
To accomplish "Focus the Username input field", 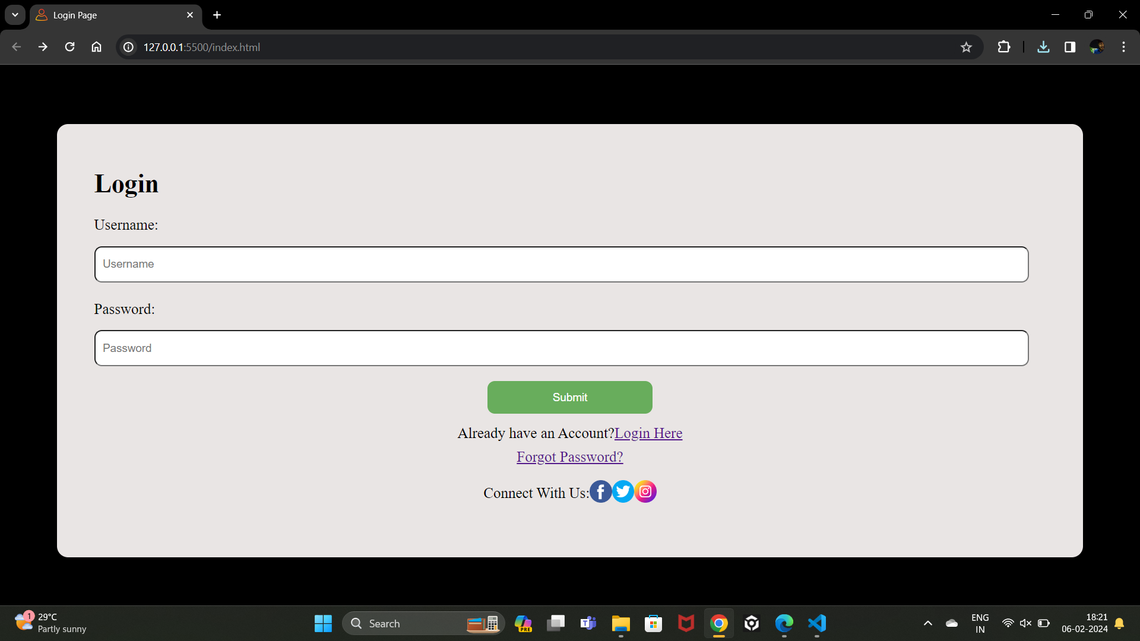I will (562, 264).
